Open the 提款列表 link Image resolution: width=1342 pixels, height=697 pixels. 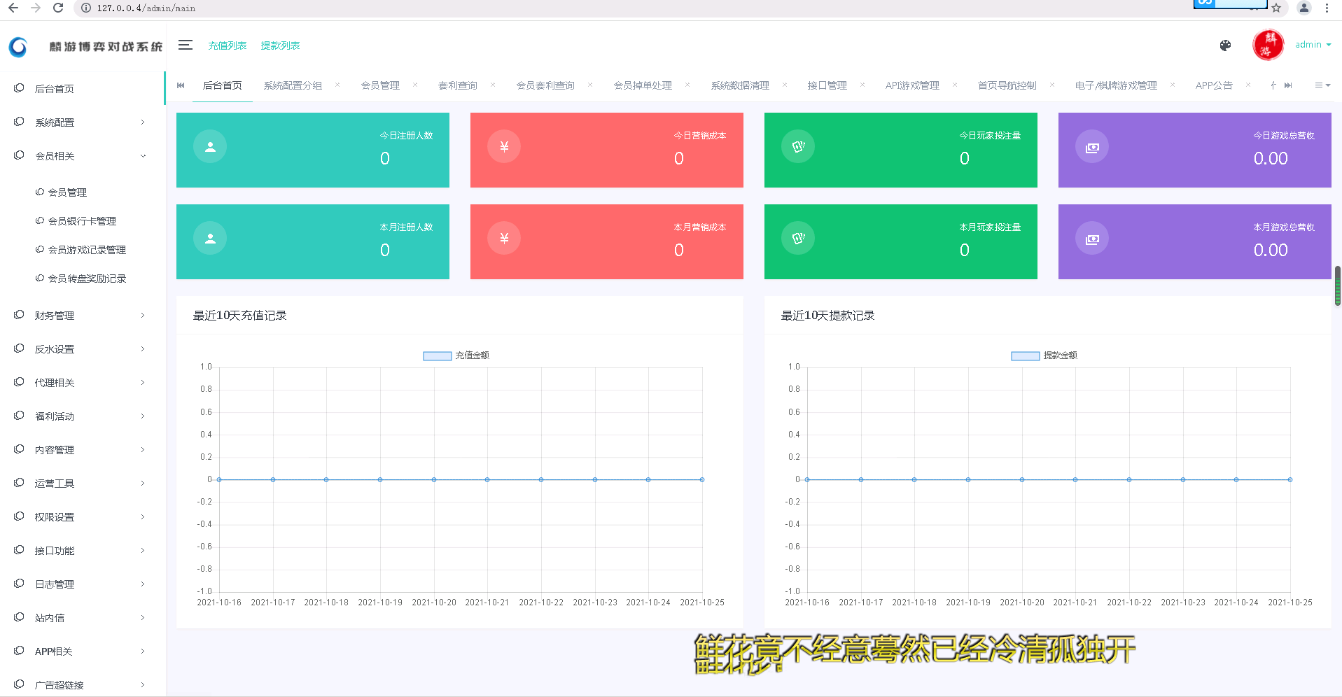point(280,45)
